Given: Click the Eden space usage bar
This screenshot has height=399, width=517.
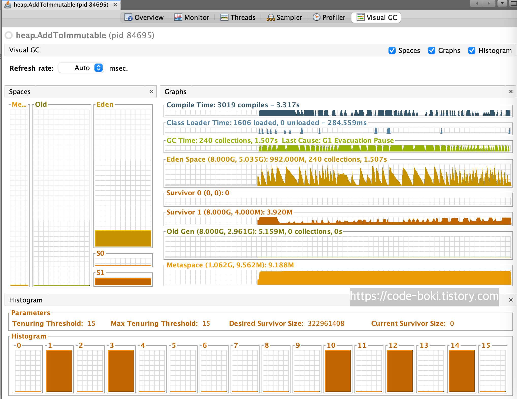Looking at the screenshot, I should 123,238.
